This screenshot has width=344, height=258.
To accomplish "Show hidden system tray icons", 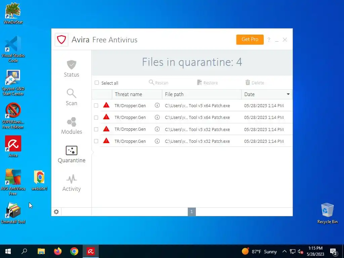I will click(284, 251).
